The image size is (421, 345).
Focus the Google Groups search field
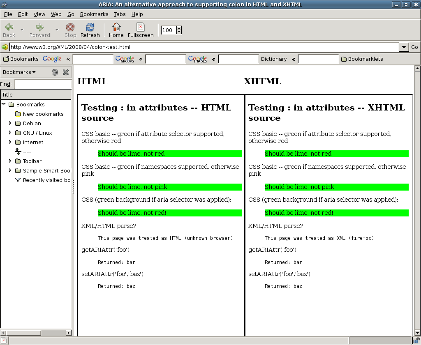tap(166, 59)
